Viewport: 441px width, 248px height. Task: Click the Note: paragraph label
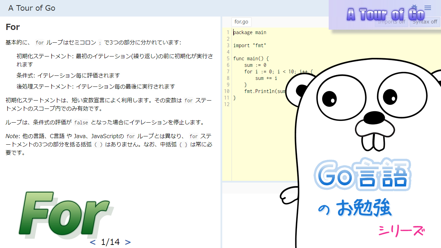pyautogui.click(x=12, y=136)
